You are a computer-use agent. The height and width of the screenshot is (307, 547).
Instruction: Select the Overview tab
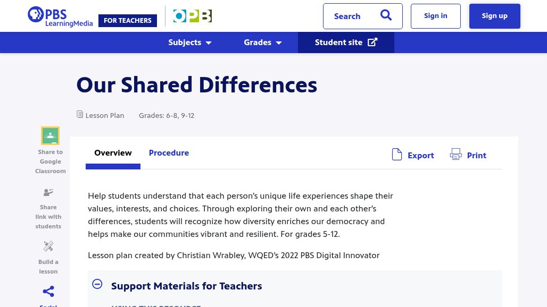coord(113,153)
